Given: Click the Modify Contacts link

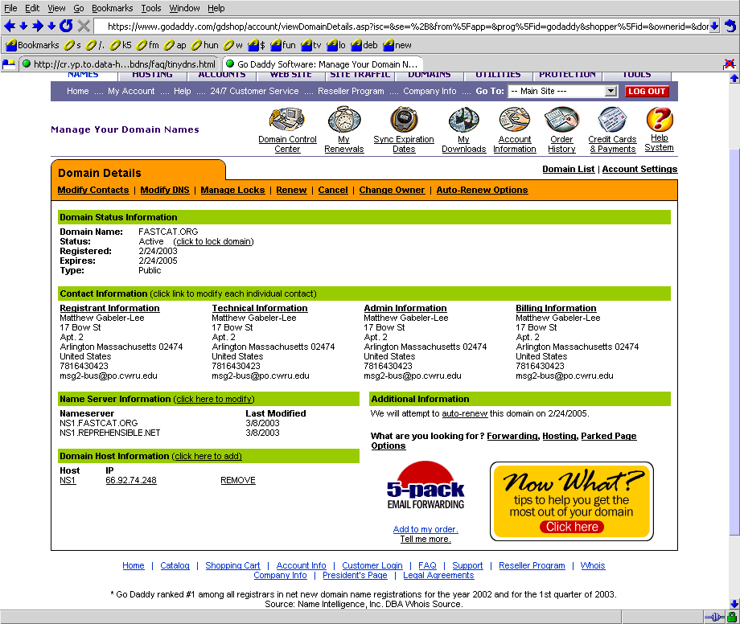Looking at the screenshot, I should tap(93, 190).
